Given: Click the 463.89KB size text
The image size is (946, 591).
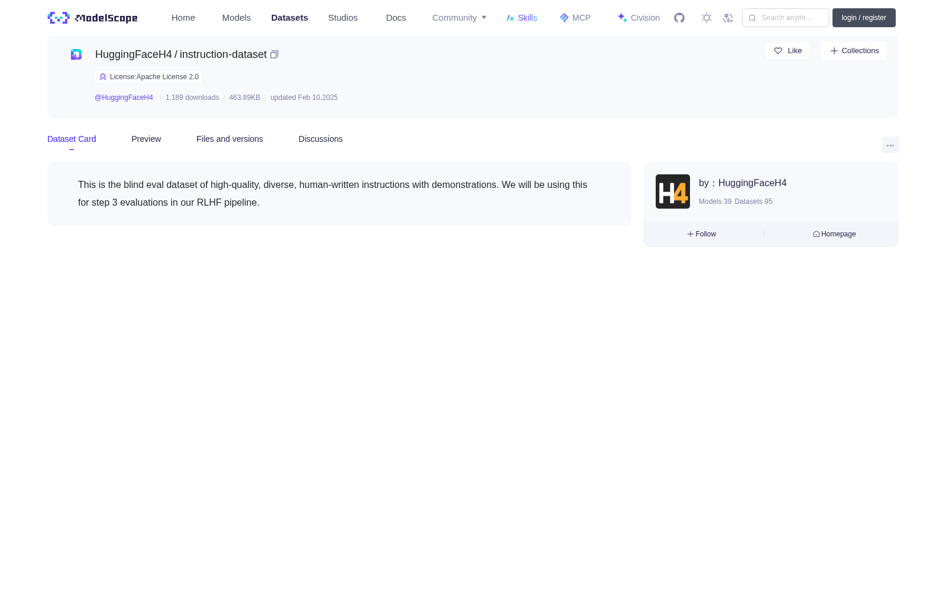Looking at the screenshot, I should 245,98.
